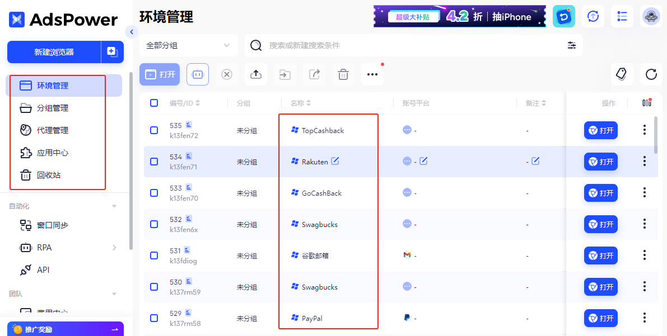The width and height of the screenshot is (667, 336).
Task: Click the move-to-group icon in the toolbar
Action: 284,74
